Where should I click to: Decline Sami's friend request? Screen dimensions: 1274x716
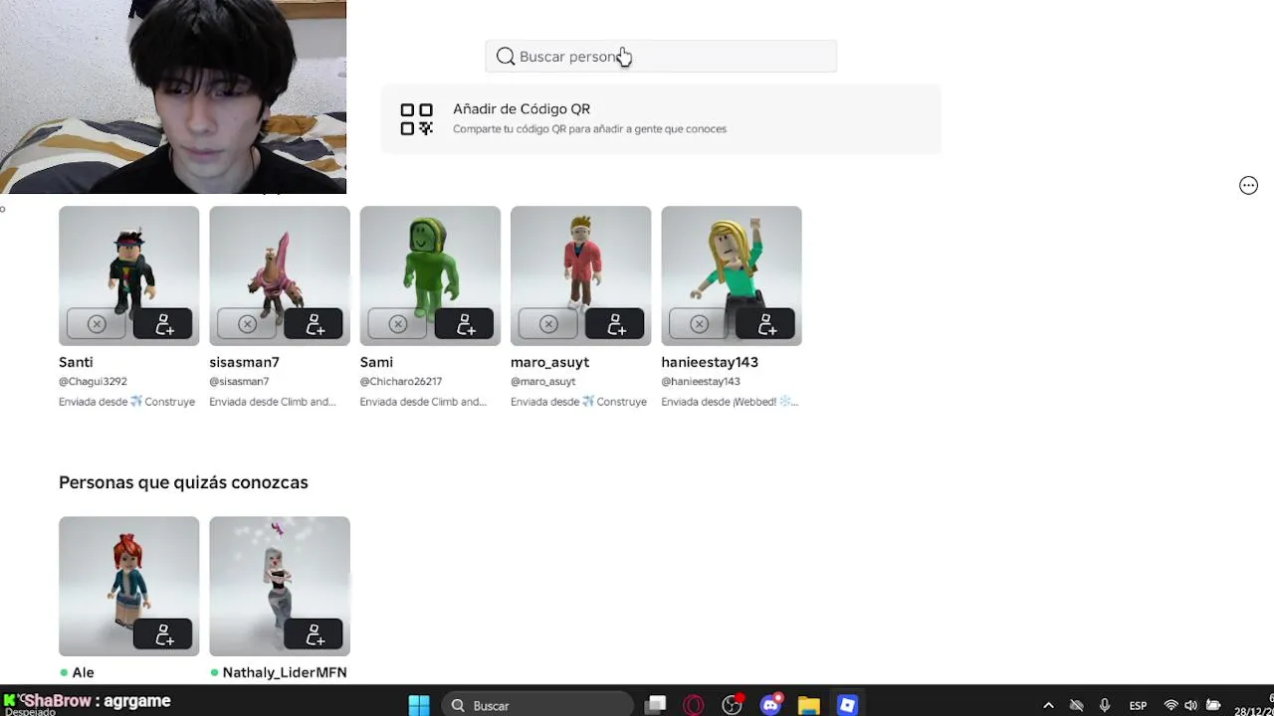[x=398, y=324]
